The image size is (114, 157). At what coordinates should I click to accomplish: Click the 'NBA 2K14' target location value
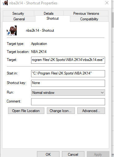pos(39,52)
